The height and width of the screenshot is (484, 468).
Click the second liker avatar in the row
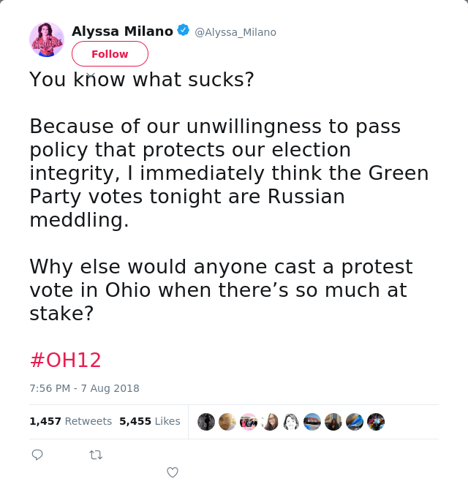[x=227, y=422]
